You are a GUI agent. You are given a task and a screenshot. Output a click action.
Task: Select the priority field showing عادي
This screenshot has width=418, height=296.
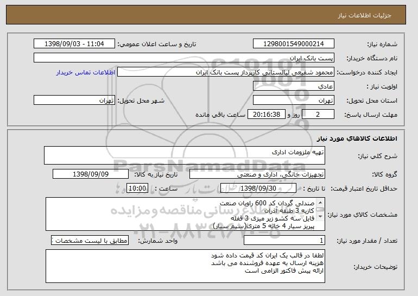pyautogui.click(x=294, y=86)
